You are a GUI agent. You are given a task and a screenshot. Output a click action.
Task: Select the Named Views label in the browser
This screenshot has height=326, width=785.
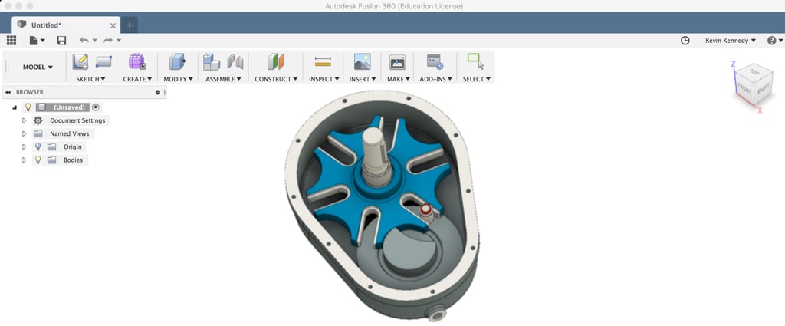coord(70,133)
